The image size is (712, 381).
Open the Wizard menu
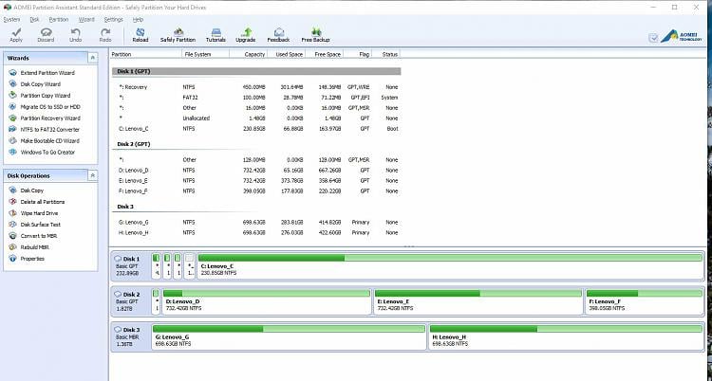click(x=86, y=20)
